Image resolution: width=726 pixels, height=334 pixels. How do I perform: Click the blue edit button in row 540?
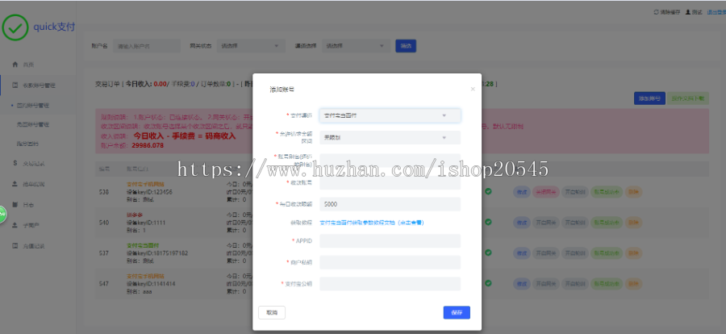[x=522, y=223]
